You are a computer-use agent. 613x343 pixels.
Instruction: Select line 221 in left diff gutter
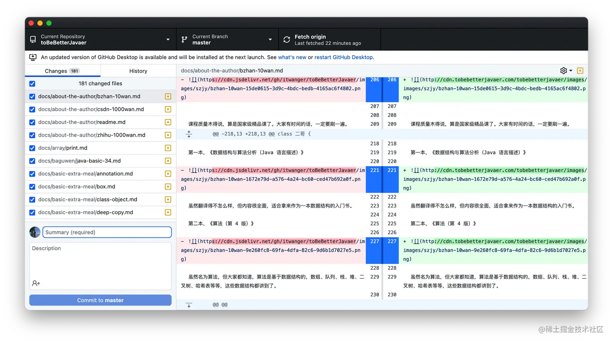pos(374,179)
